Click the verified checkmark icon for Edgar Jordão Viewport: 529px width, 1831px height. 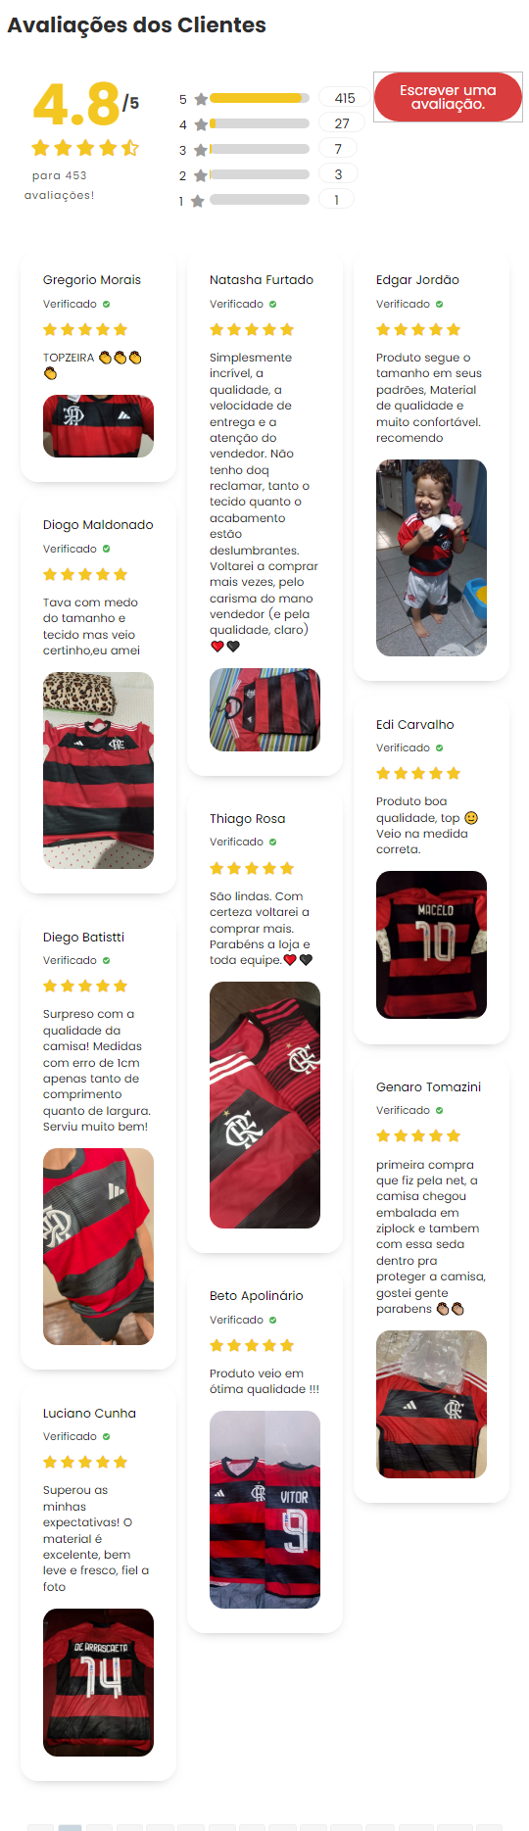click(440, 305)
